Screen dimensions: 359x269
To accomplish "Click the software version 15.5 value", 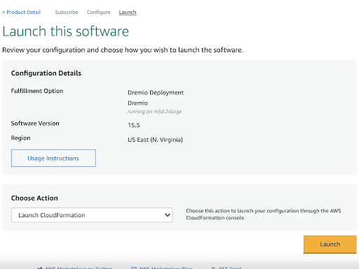I will click(x=134, y=125).
